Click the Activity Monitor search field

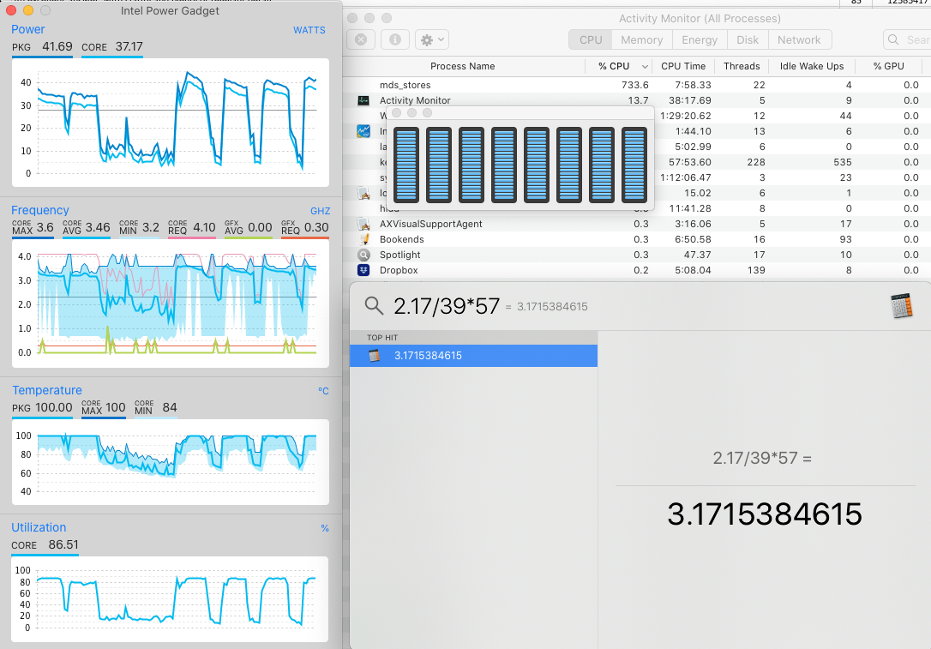(x=907, y=39)
